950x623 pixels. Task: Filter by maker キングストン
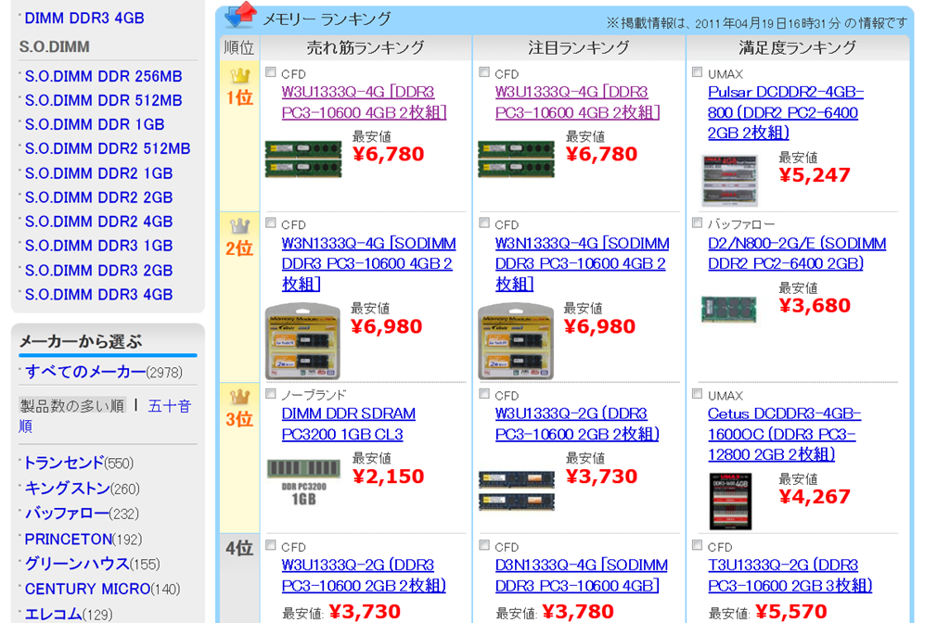coord(67,488)
